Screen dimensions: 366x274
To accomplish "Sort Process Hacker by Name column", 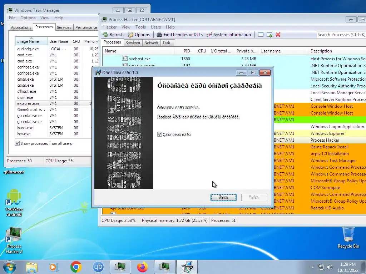I will pyautogui.click(x=138, y=51).
